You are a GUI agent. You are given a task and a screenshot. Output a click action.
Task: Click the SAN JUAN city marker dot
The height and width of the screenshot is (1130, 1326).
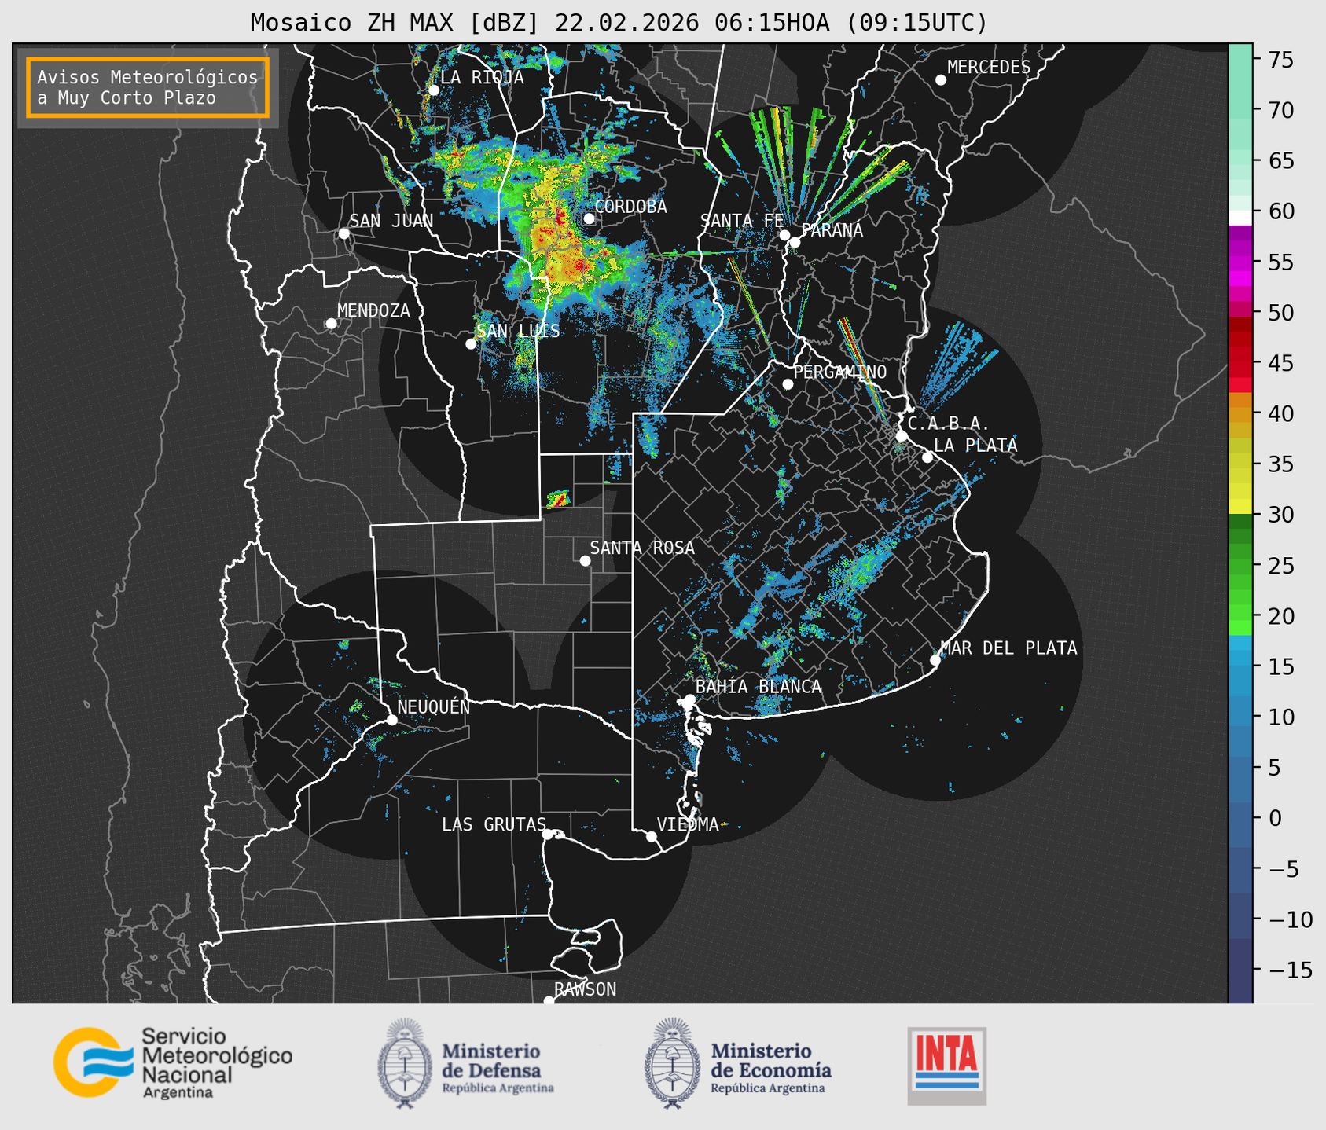point(343,233)
